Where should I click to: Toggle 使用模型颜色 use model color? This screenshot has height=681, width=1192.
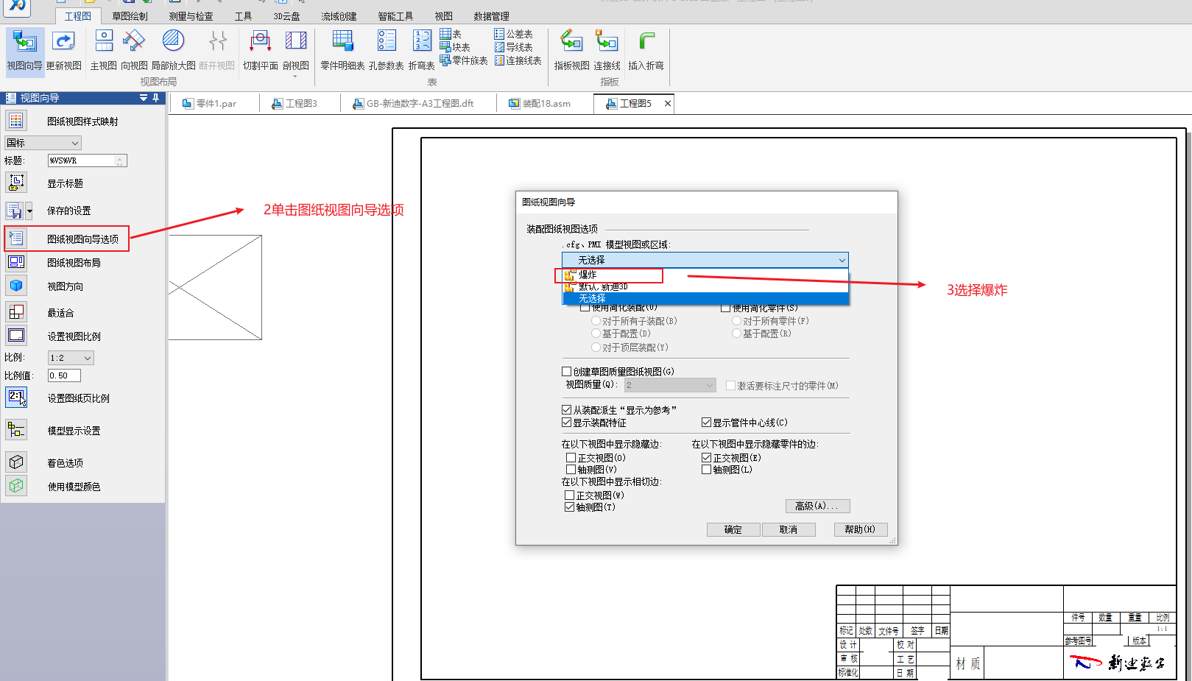[x=16, y=486]
